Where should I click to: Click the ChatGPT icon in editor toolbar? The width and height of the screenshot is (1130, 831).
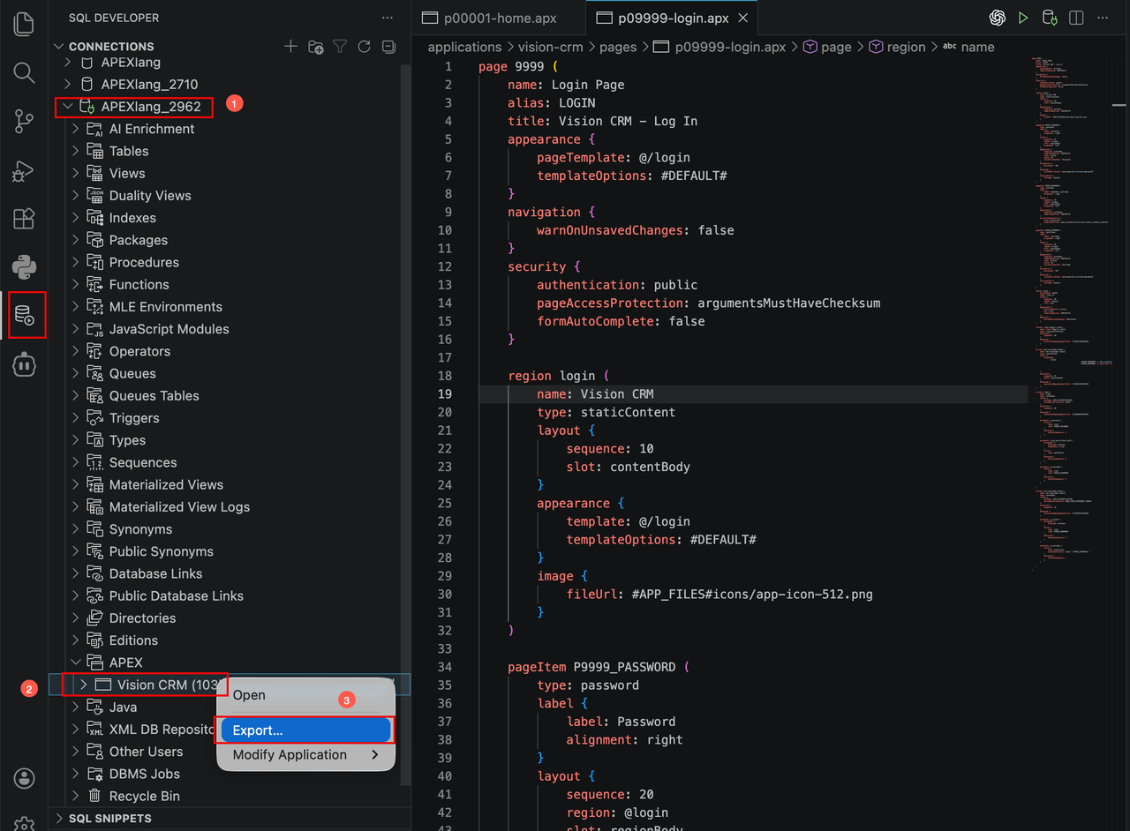[998, 18]
